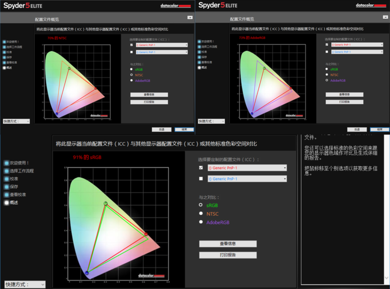Click 查看信息 button in 91% sRGB panel
390x289 pixels.
(x=228, y=244)
